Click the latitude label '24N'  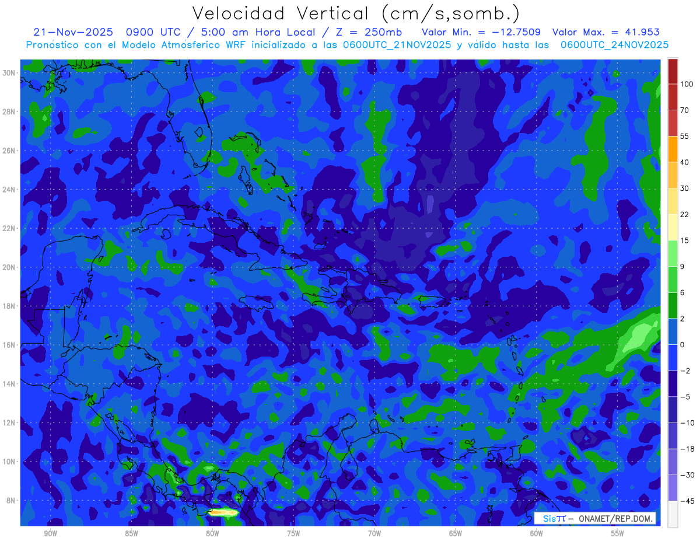tap(10, 190)
